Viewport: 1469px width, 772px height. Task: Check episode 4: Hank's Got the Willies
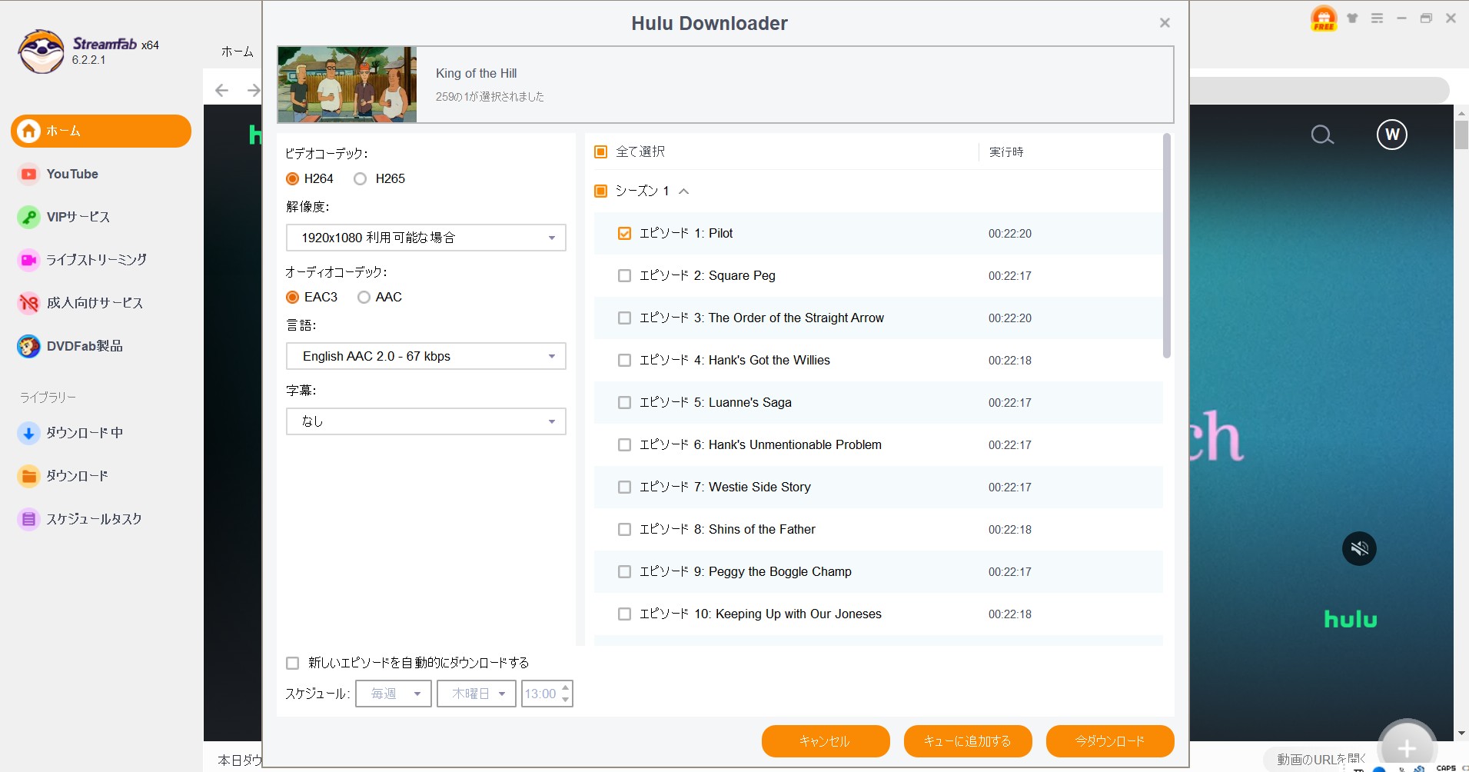click(x=624, y=360)
